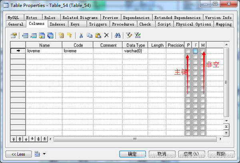Open the Mapping tab
The height and width of the screenshot is (163, 240).
coord(224,24)
